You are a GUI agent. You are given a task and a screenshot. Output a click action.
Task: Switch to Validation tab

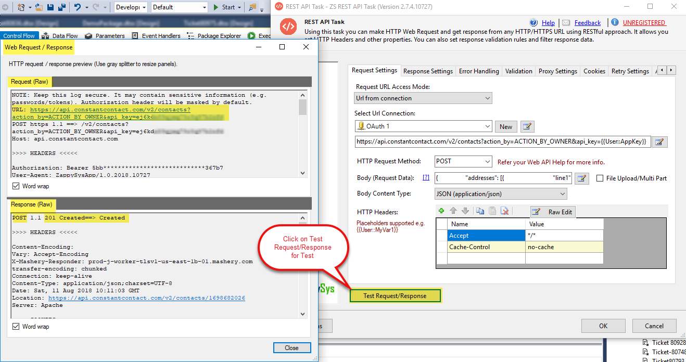pyautogui.click(x=518, y=71)
